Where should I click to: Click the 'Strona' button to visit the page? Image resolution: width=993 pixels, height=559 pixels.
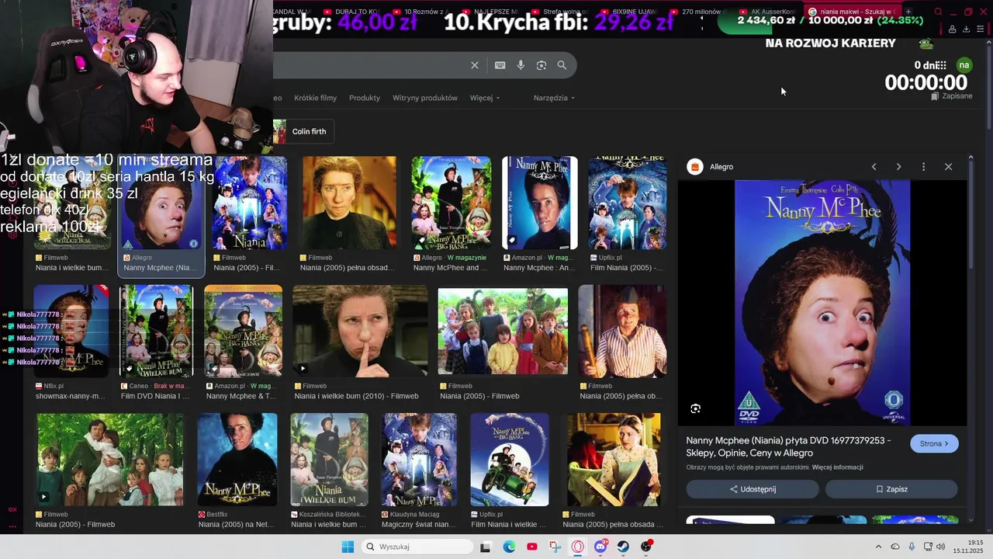point(934,443)
